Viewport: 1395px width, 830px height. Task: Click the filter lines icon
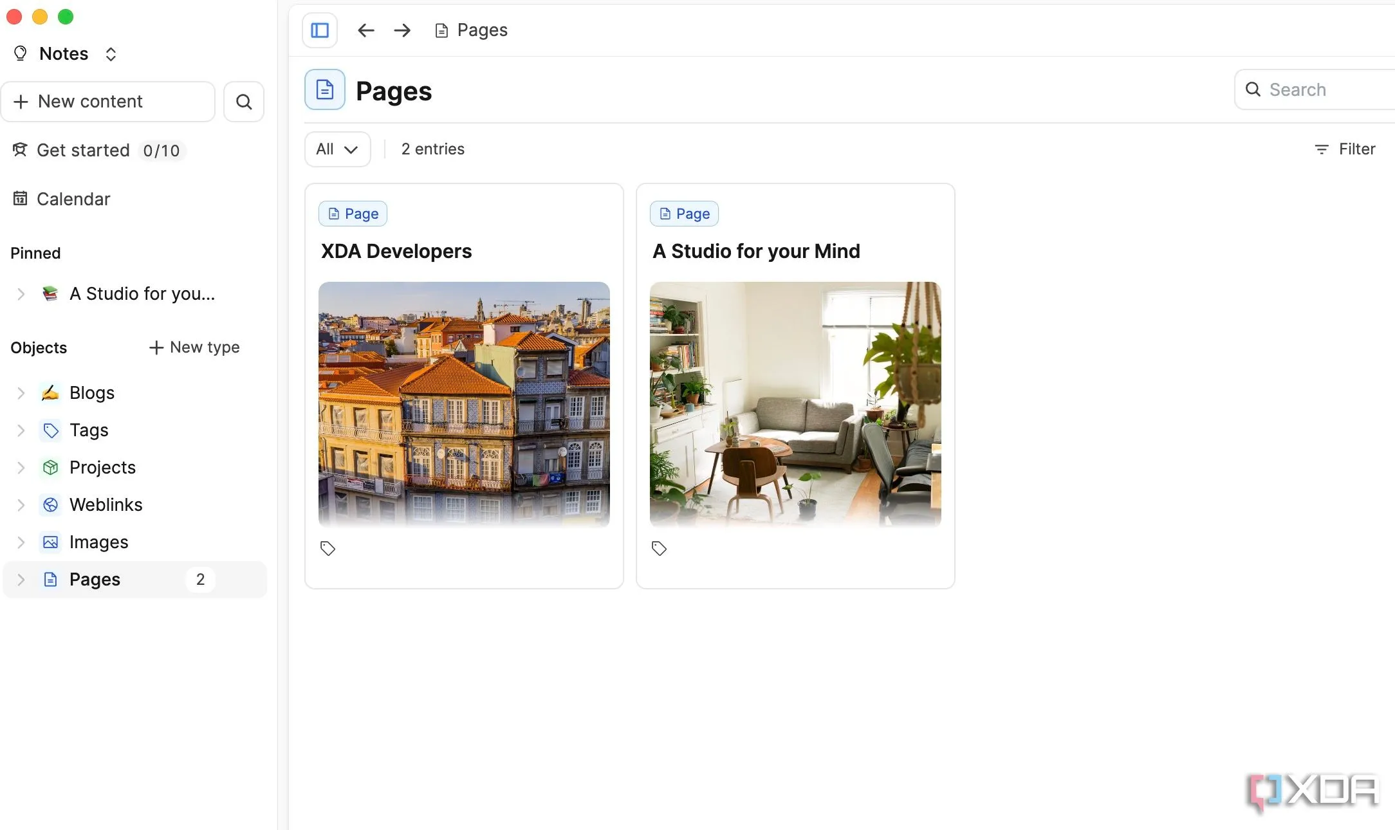click(x=1322, y=149)
